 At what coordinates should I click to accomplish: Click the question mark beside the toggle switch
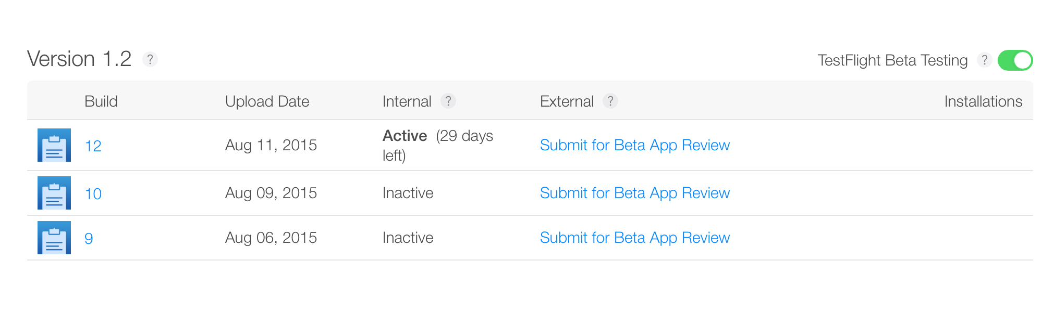(985, 60)
